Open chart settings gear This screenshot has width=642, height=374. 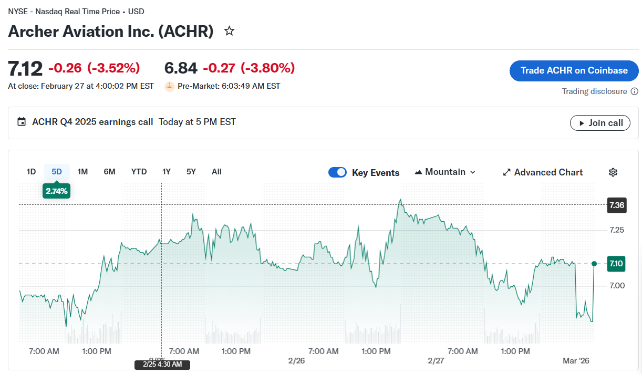(x=613, y=172)
